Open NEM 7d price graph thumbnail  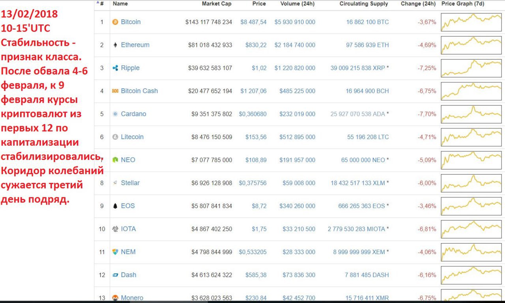[471, 252]
